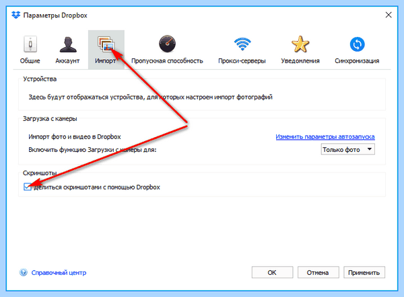Viewport: 404px width, 297px height.
Task: Open the Общие light switch icon
Action: [x=30, y=44]
